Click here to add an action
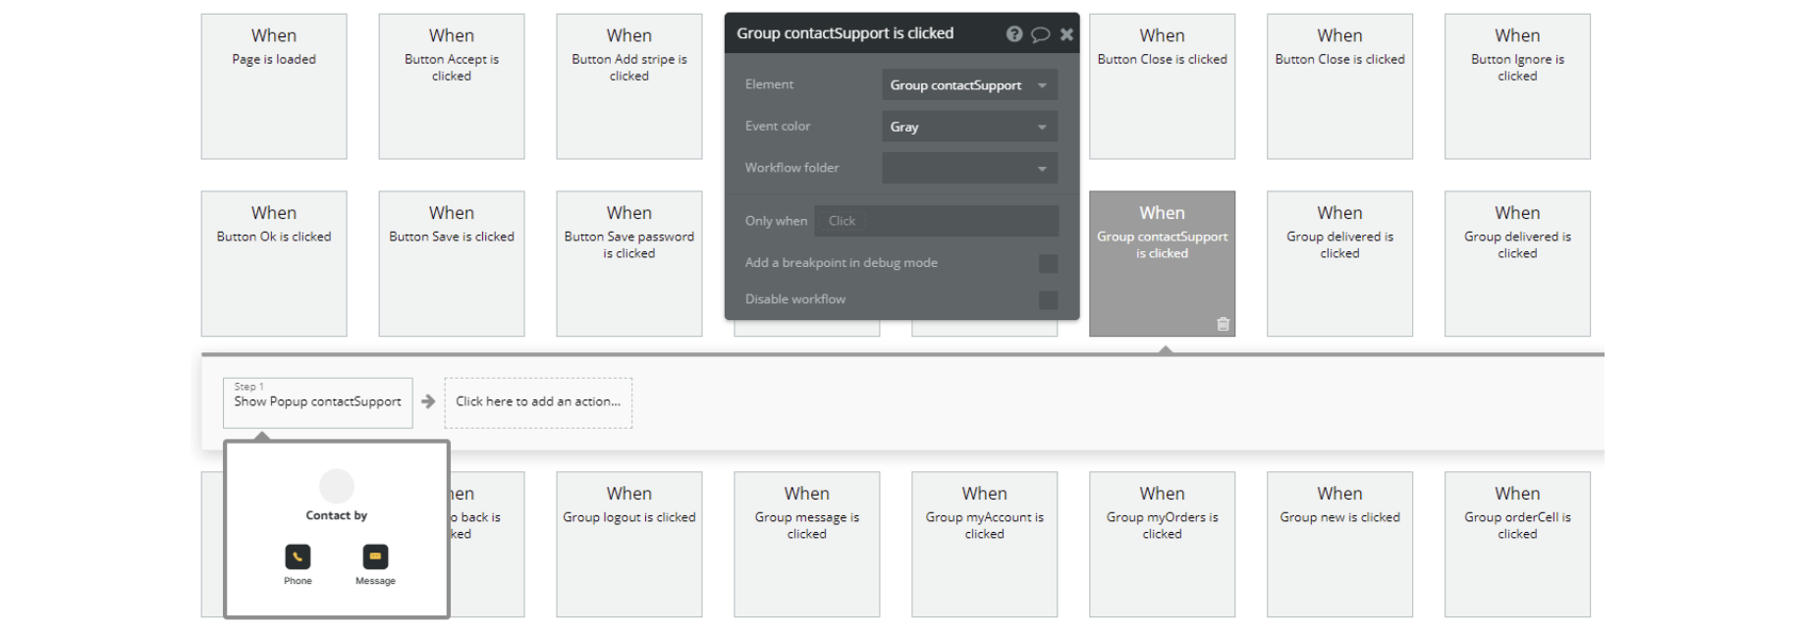The width and height of the screenshot is (1797, 638). (538, 402)
